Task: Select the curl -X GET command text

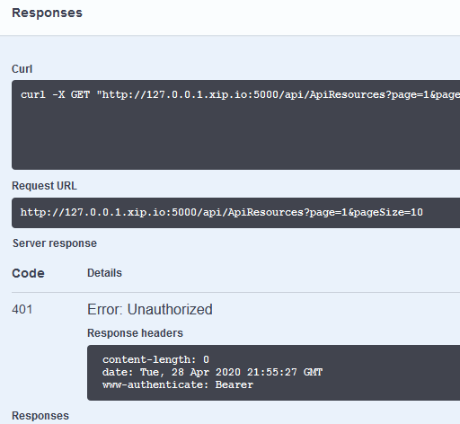Action: (240, 94)
